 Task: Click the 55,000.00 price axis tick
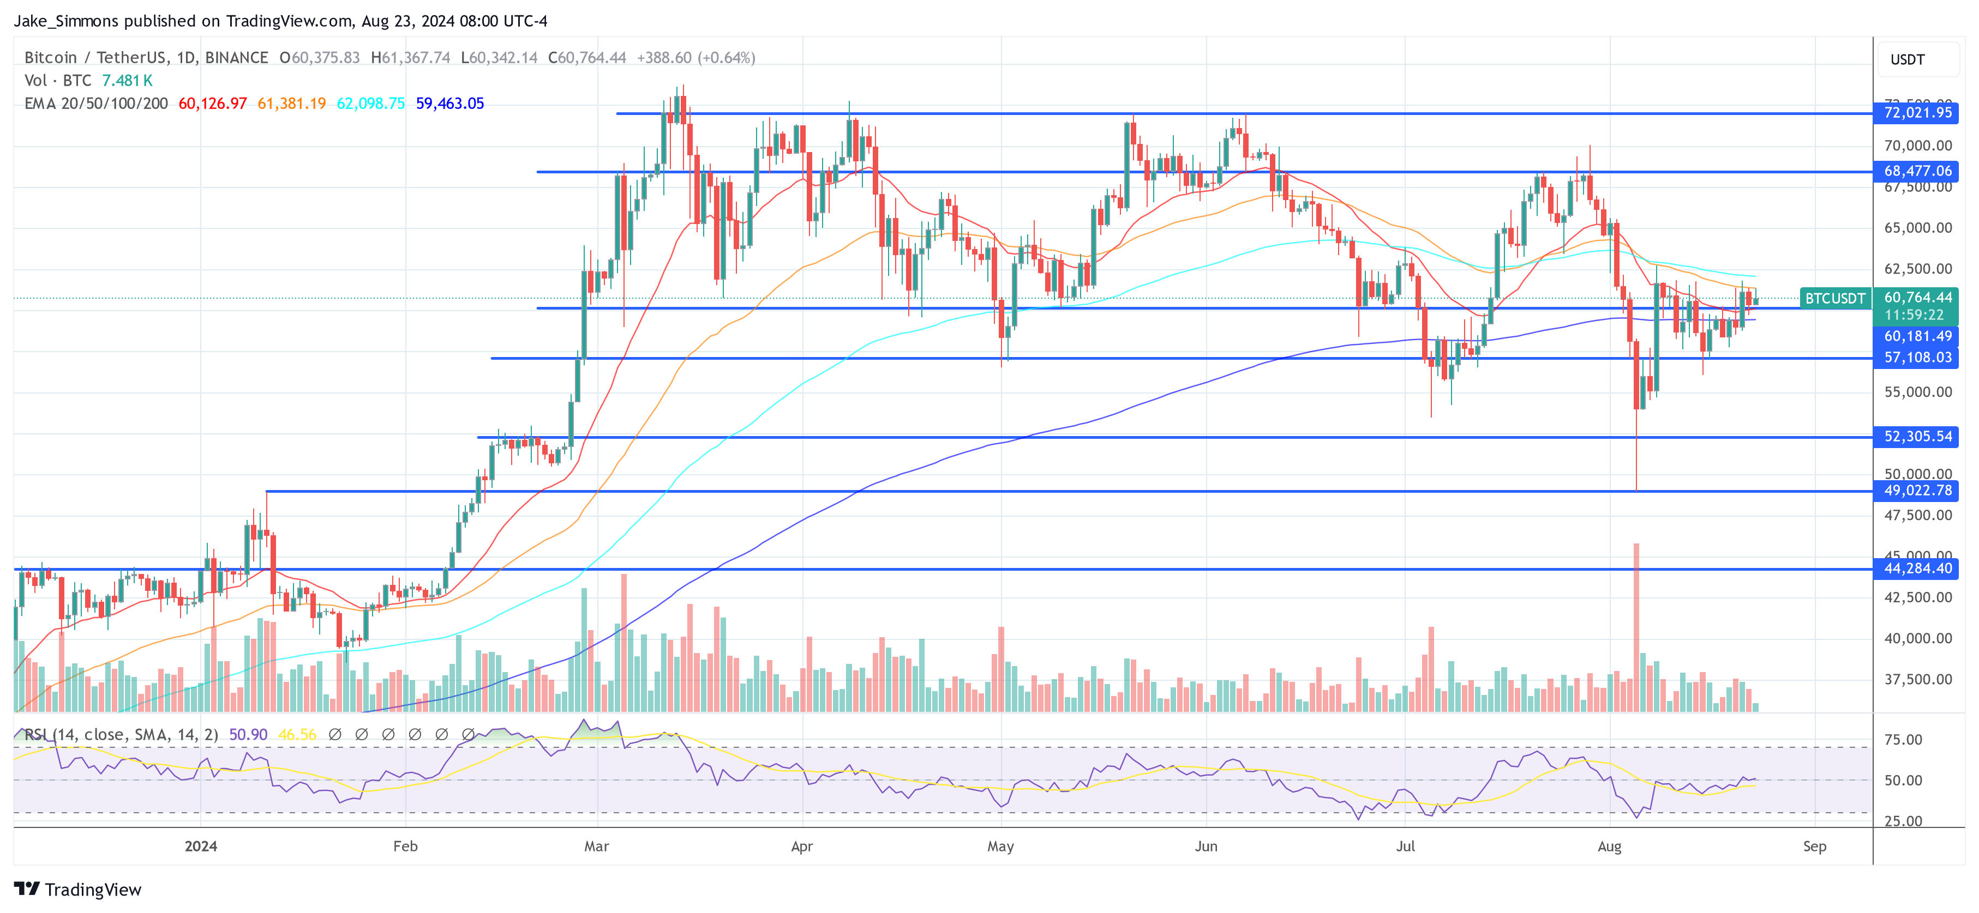[1917, 392]
